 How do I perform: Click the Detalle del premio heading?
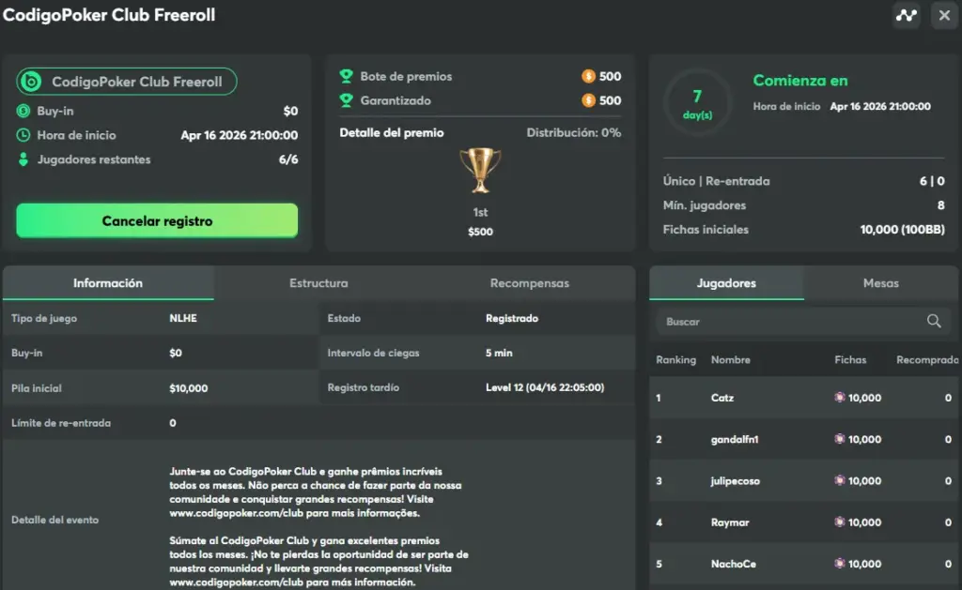(x=392, y=132)
